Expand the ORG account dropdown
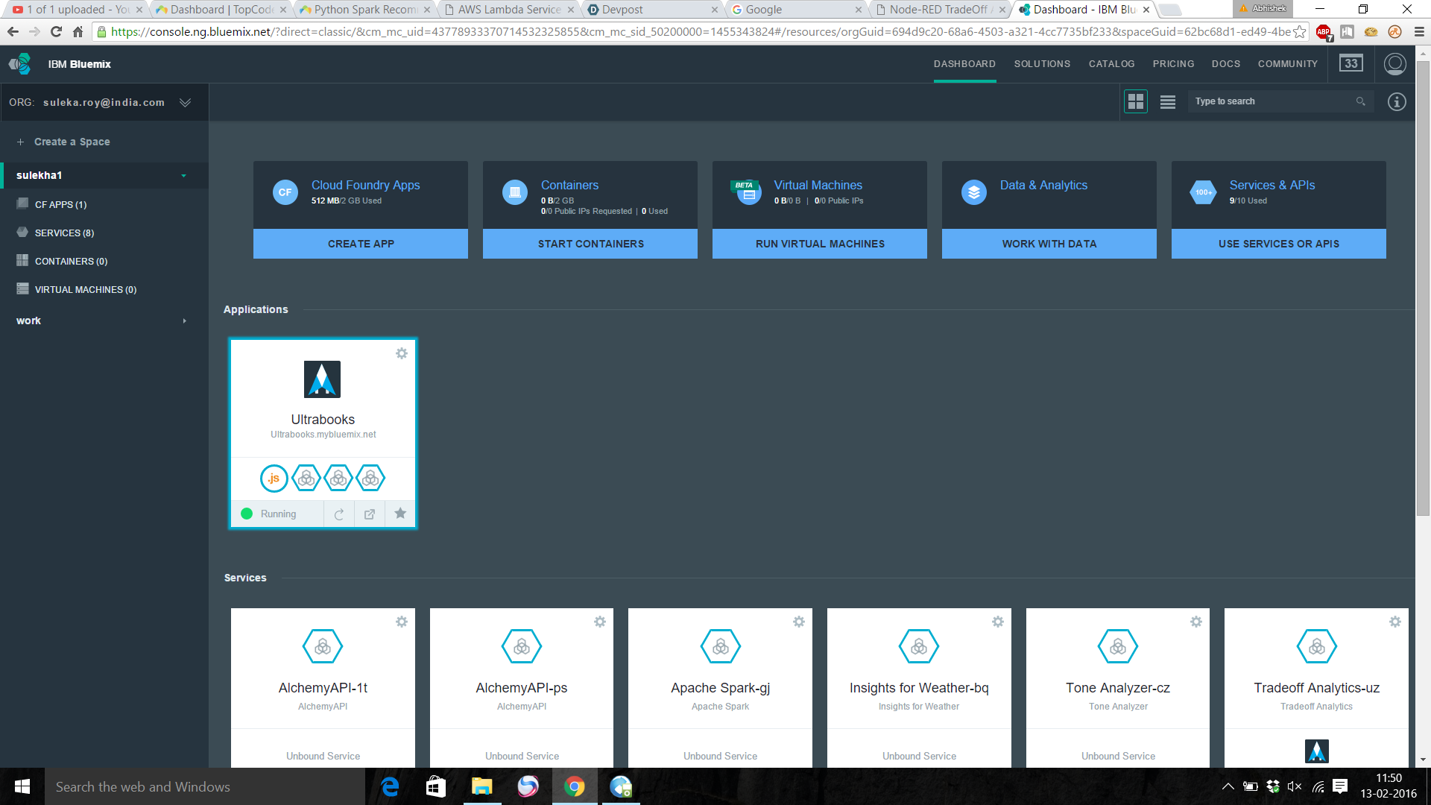Viewport: 1431px width, 805px height. [185, 103]
